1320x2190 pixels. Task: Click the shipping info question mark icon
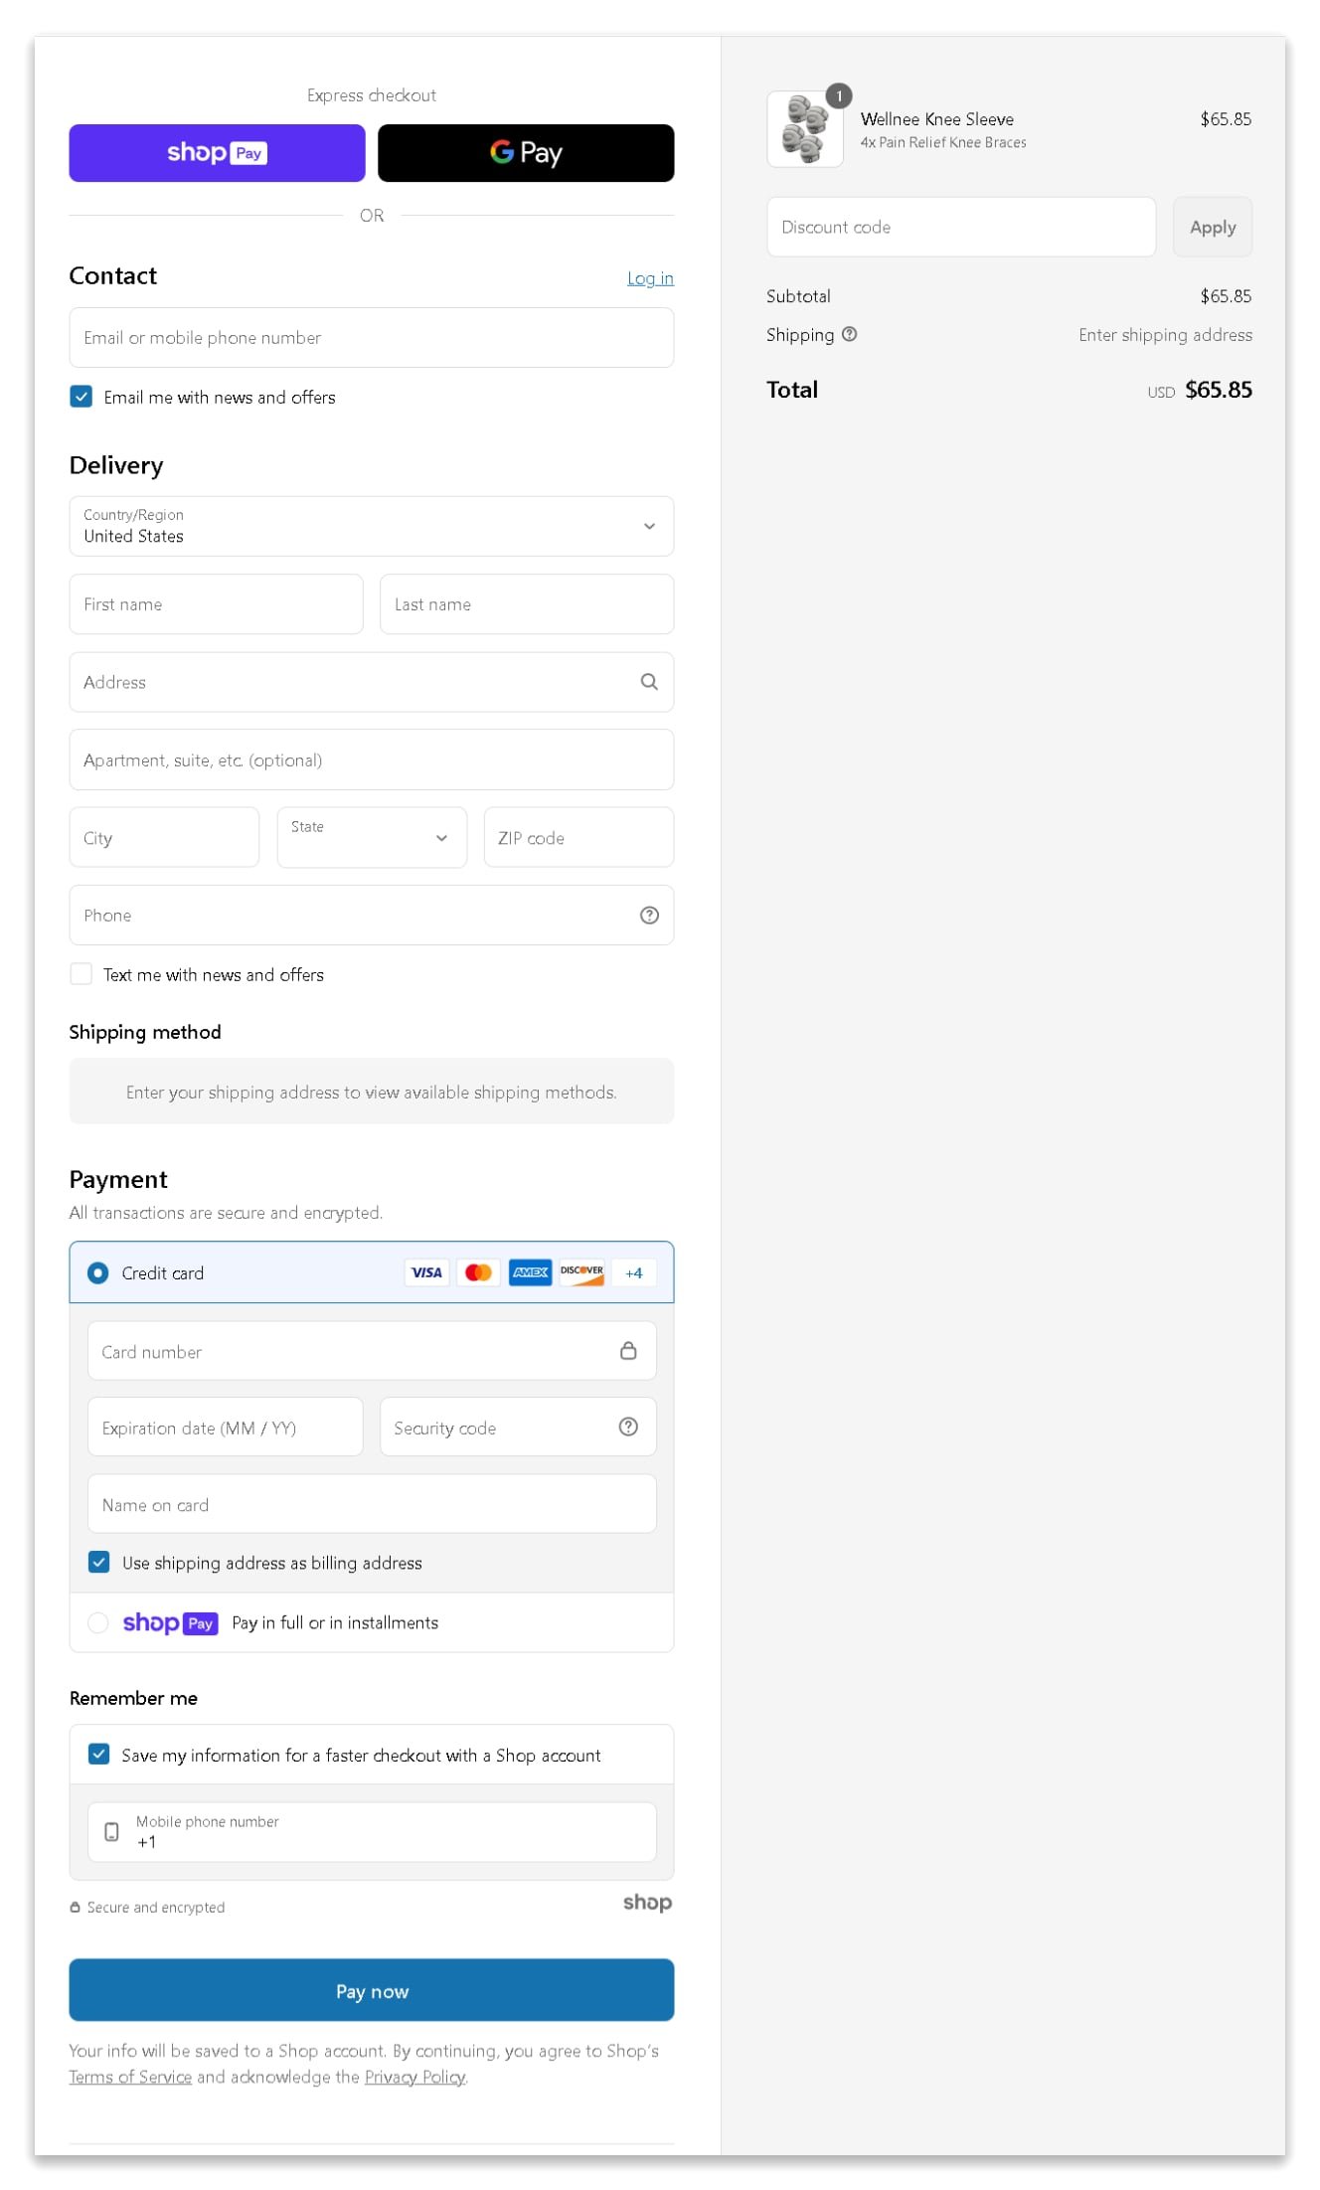click(x=849, y=335)
